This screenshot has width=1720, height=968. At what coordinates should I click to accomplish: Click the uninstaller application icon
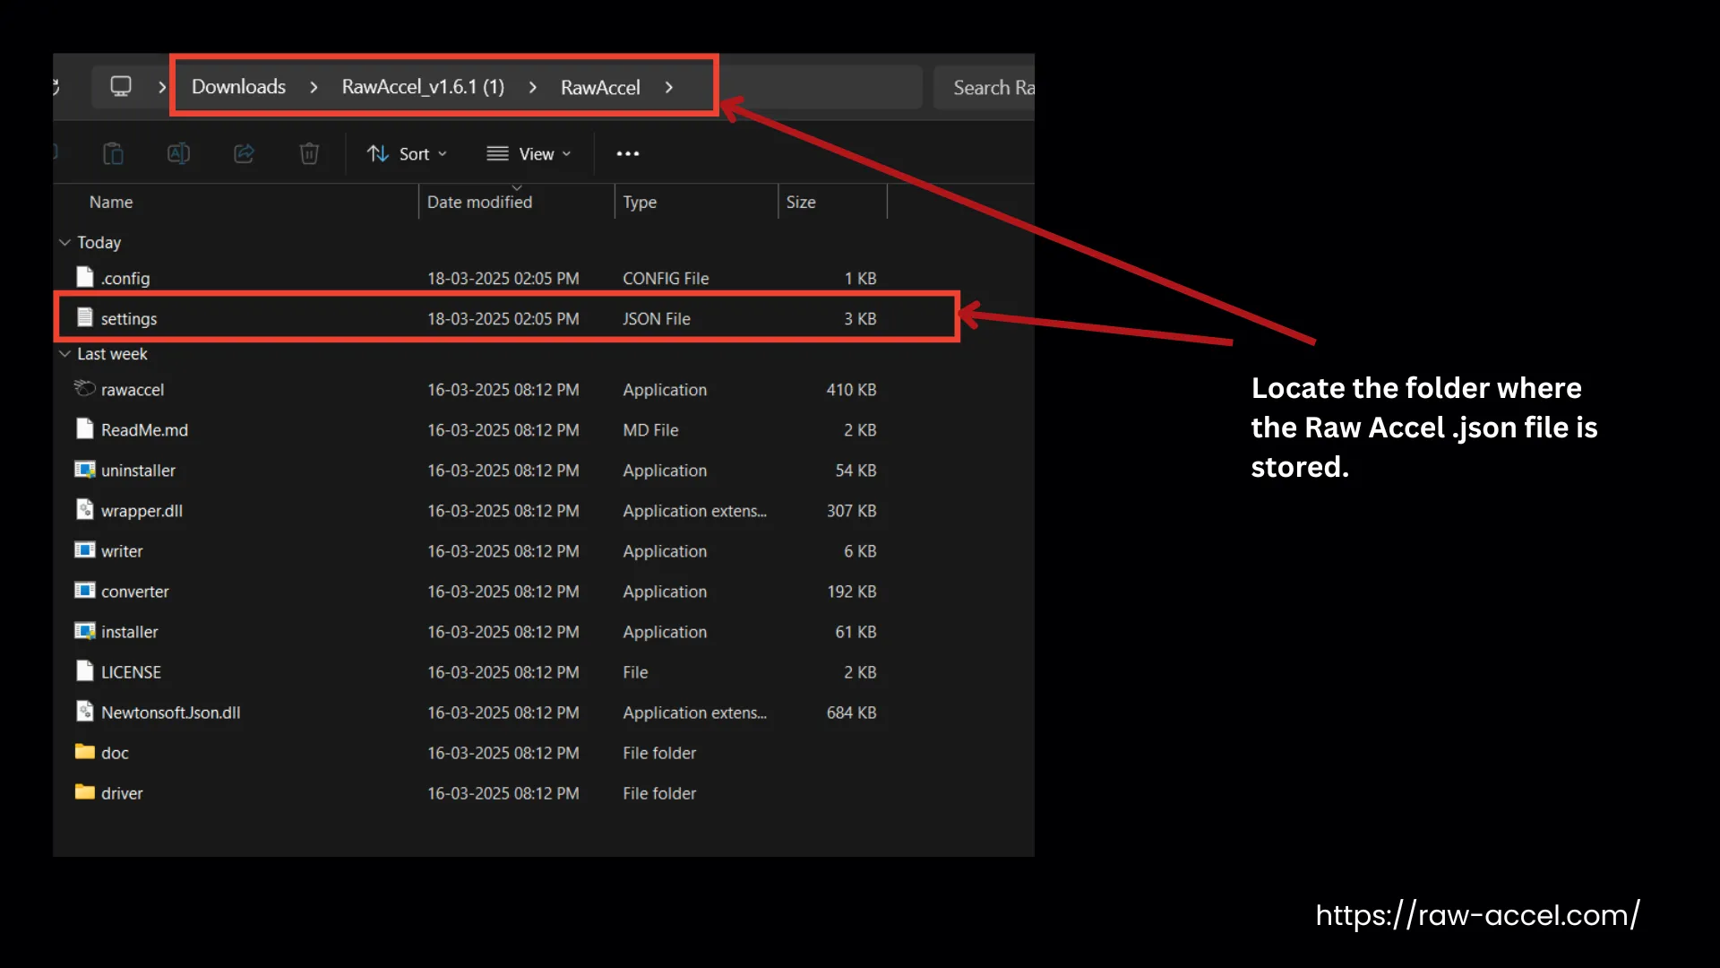84,470
